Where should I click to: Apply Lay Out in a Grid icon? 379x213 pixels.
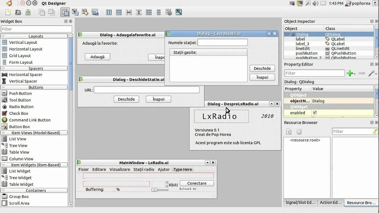[x=149, y=12]
